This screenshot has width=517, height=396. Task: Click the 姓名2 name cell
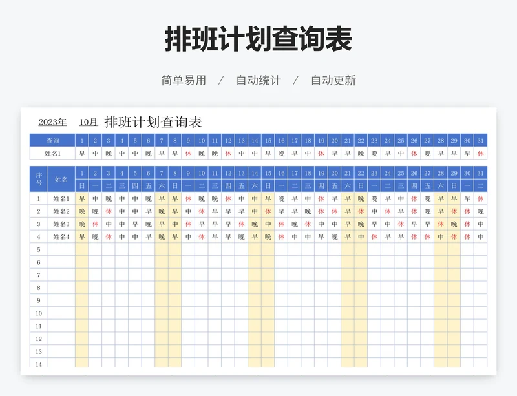click(61, 211)
